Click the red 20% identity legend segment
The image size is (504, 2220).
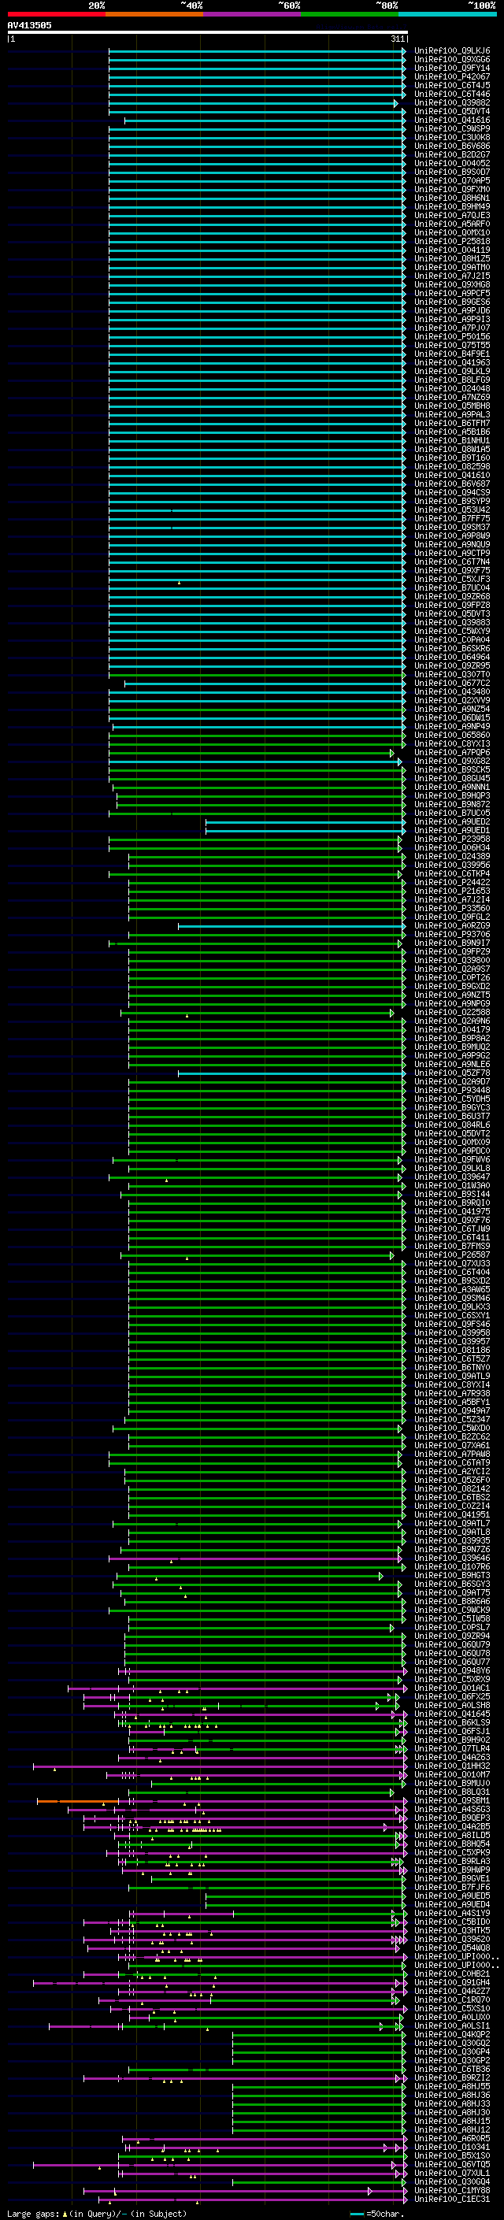[x=56, y=14]
